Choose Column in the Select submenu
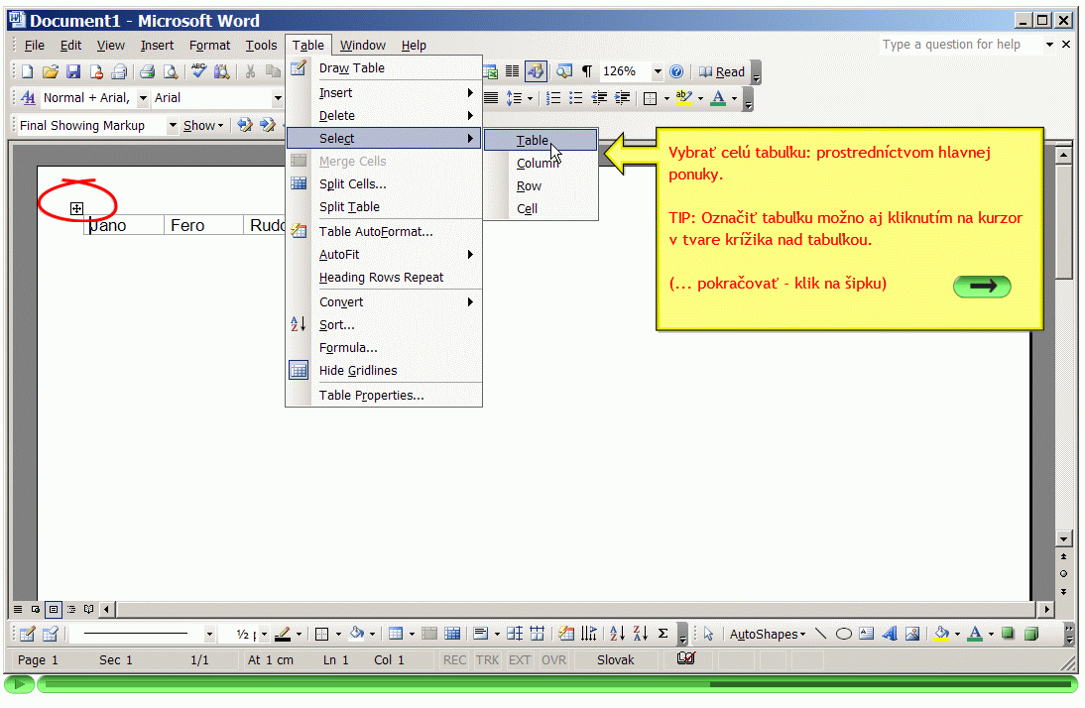Viewport: 1085px width, 708px height. coord(540,164)
